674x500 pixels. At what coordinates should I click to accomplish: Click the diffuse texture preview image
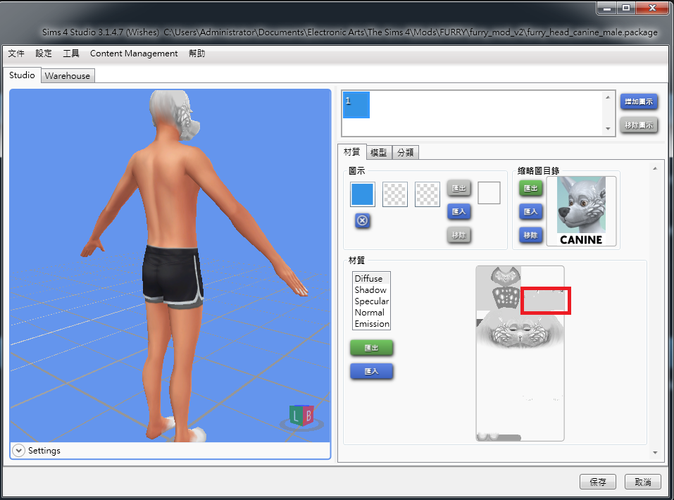click(x=520, y=354)
